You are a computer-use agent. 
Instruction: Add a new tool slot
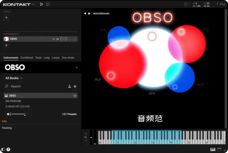6,18
